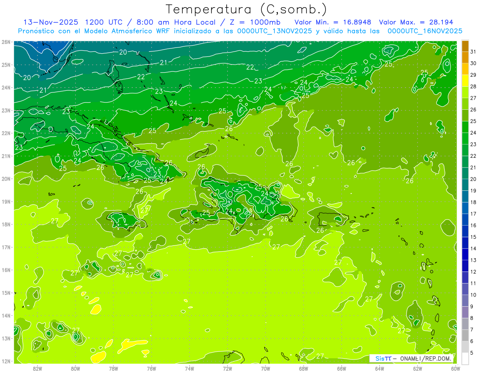Image resolution: width=484 pixels, height=374 pixels.
Task: Click the '80W' longitude axis label
Action: click(x=75, y=368)
